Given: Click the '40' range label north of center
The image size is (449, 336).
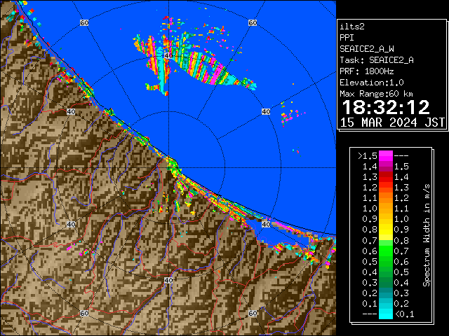Looking at the screenshot, I should click(168, 55).
